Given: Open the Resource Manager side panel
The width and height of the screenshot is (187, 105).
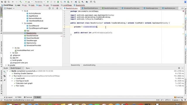Looking at the screenshot, I should [1, 26].
